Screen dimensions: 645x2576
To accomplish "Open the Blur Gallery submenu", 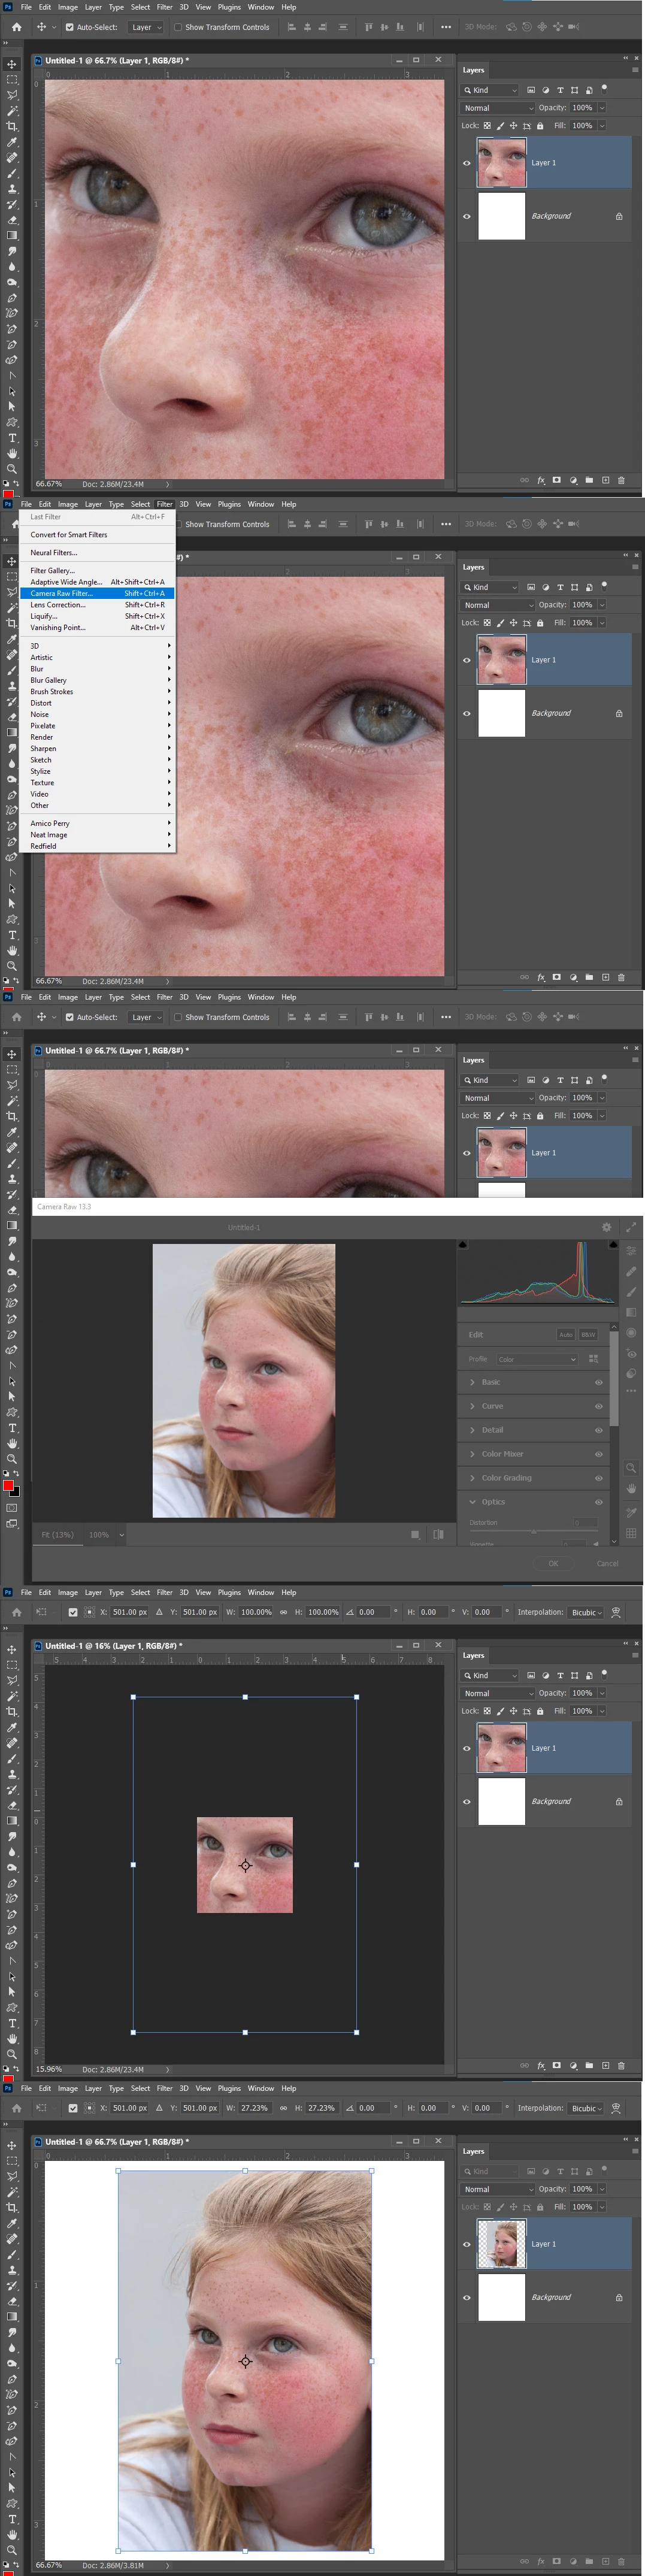I will pyautogui.click(x=97, y=680).
